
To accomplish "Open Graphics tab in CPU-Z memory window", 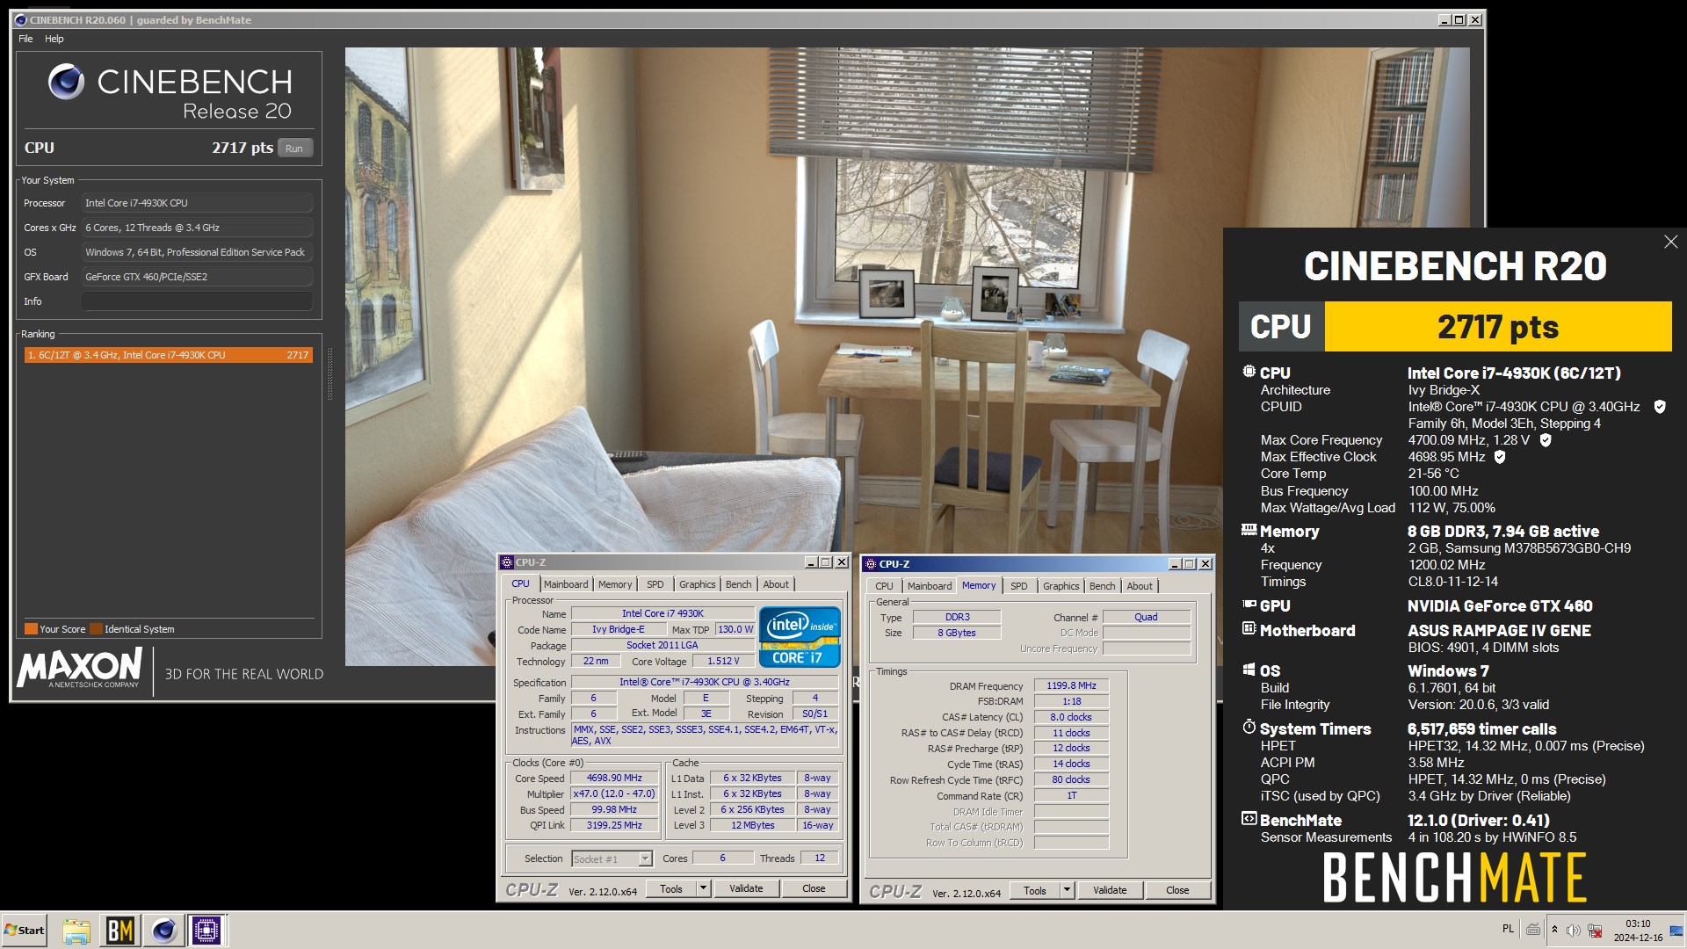I will click(1061, 586).
